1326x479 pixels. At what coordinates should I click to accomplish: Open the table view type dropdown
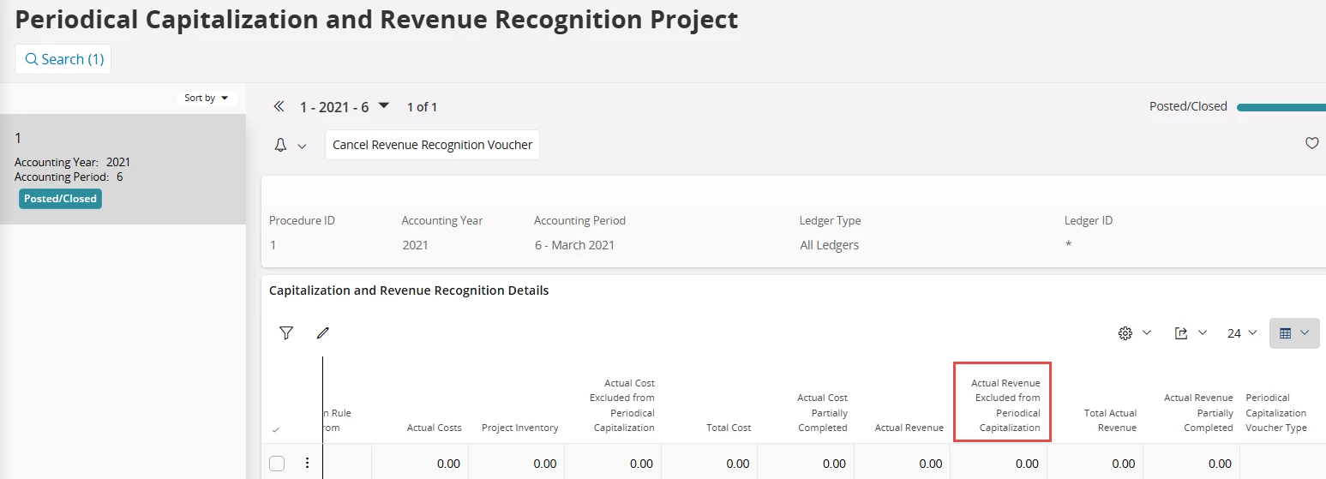click(1293, 333)
